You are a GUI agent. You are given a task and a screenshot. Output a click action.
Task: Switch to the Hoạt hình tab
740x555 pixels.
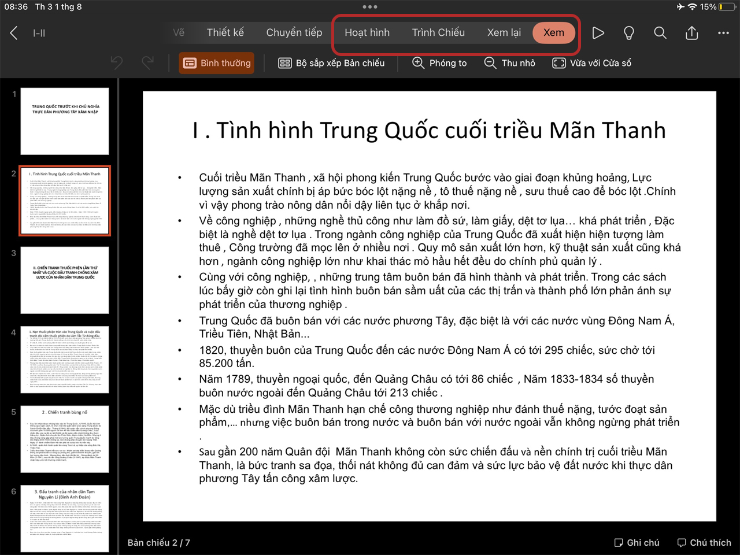pyautogui.click(x=367, y=32)
